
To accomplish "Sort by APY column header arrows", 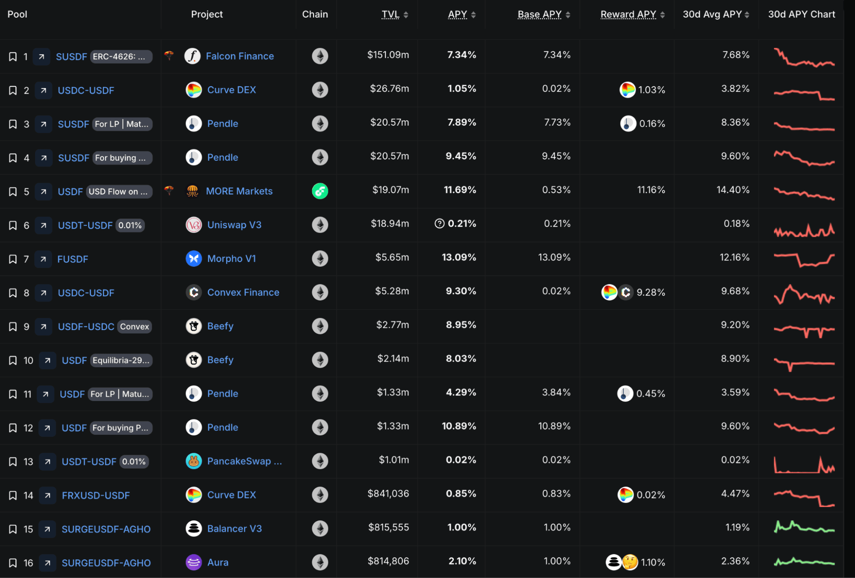I will [x=473, y=15].
